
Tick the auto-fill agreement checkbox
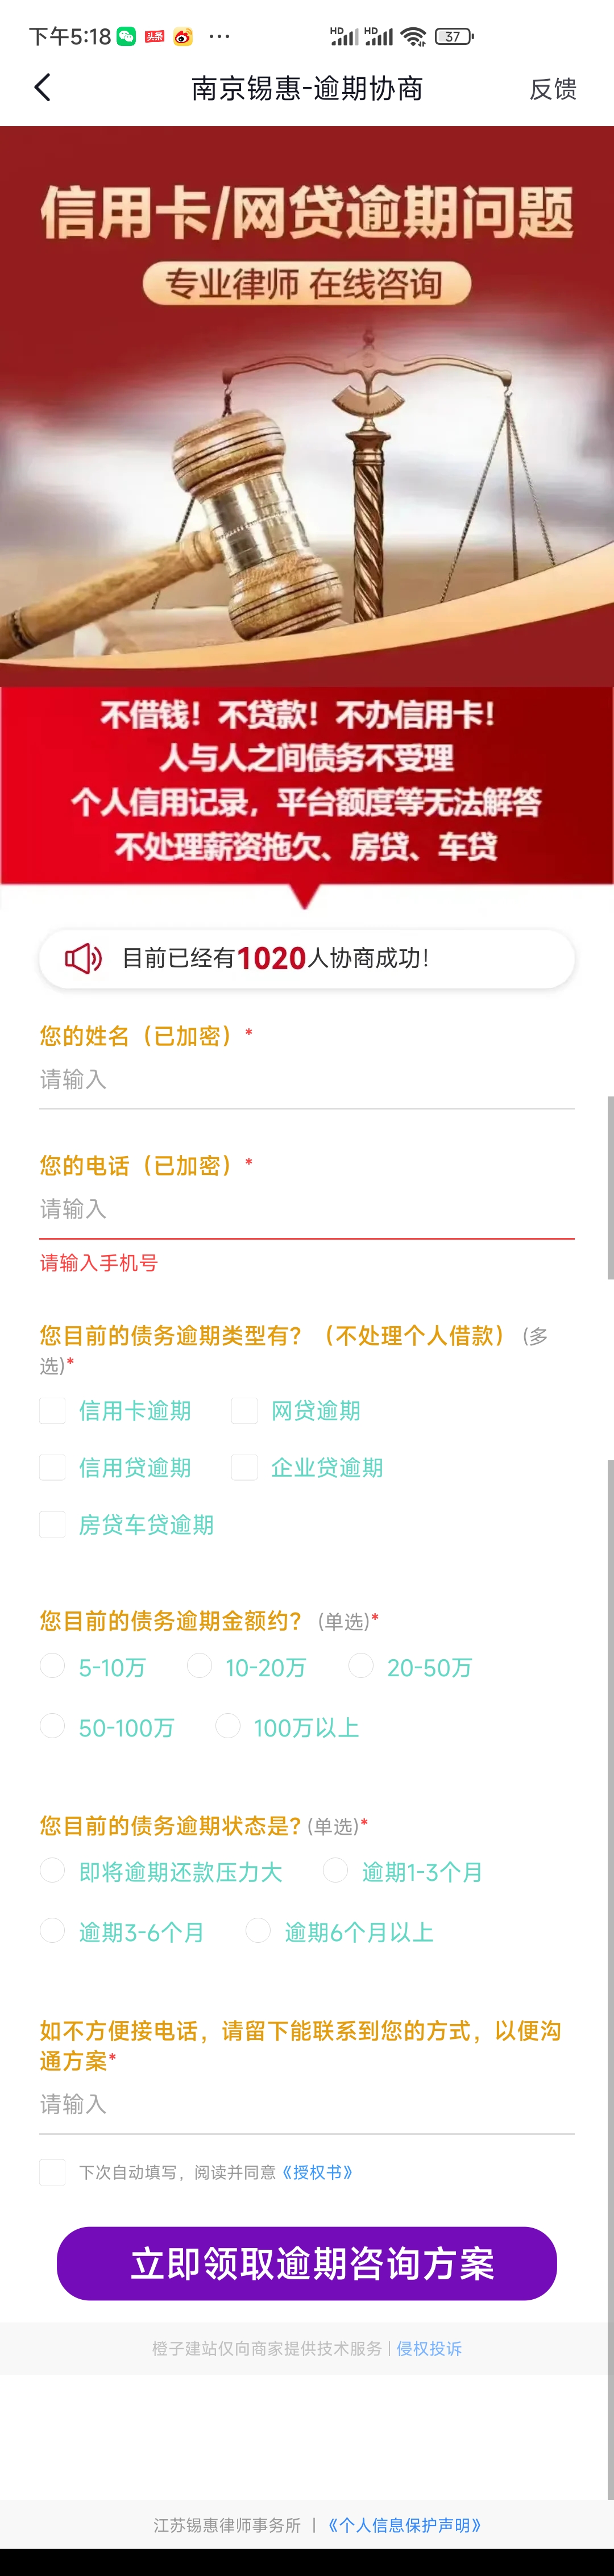tap(52, 2172)
